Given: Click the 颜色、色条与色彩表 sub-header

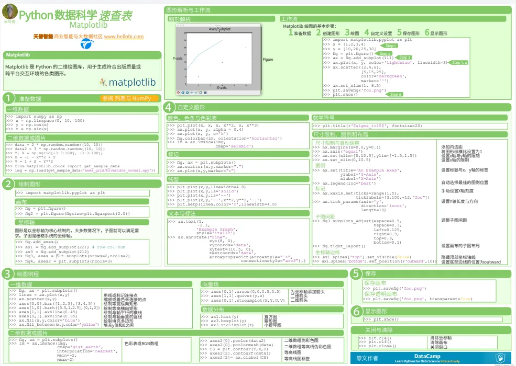Looking at the screenshot, I should click(x=238, y=118).
